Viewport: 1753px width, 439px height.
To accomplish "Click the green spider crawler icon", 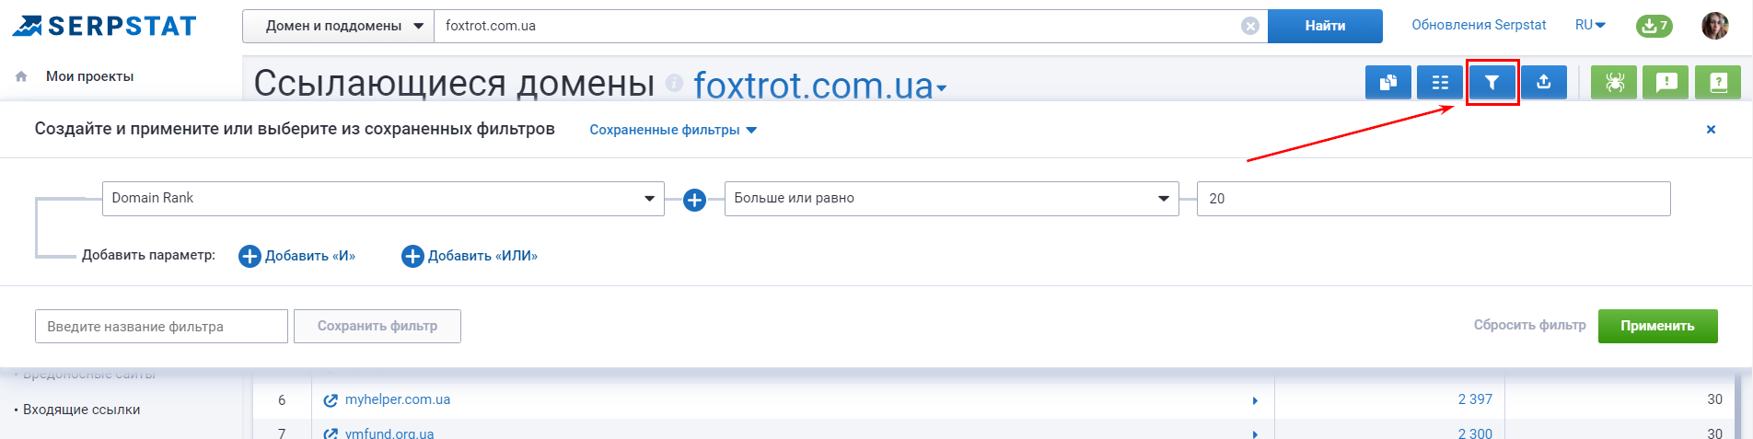I will pos(1614,83).
